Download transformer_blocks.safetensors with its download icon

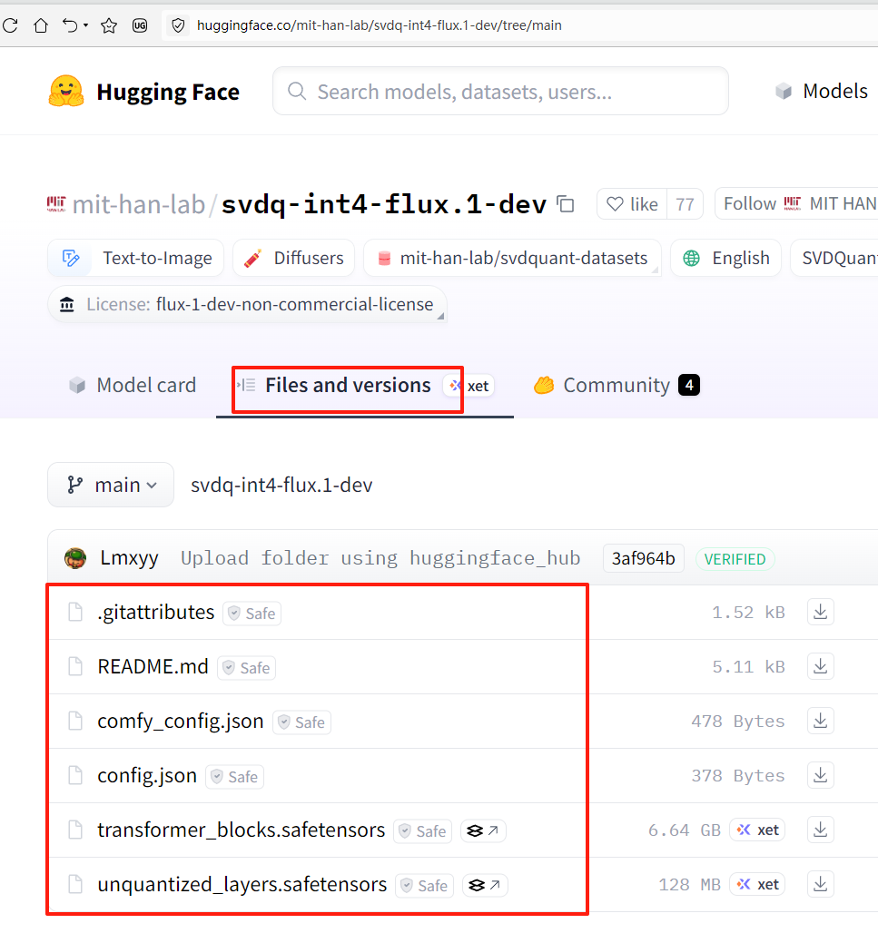point(820,830)
